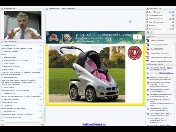The image size is (176, 132).
Task: Open the metalevel.ru link
Action: click(x=157, y=91)
